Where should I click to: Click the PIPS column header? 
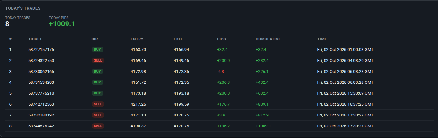click(221, 39)
